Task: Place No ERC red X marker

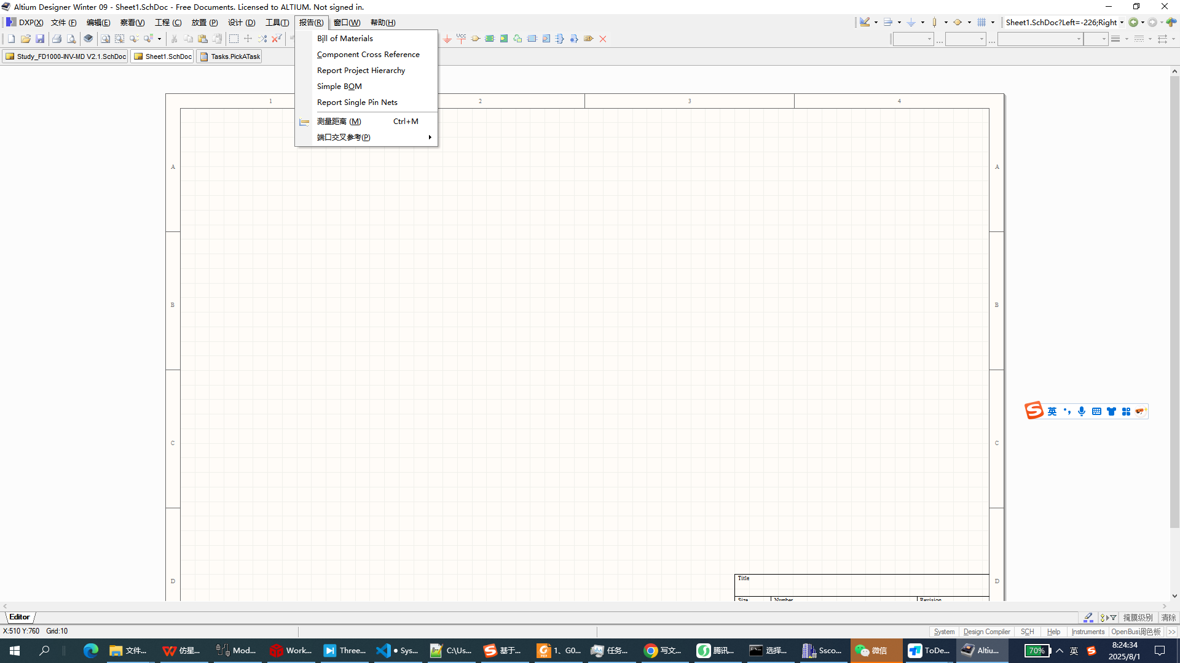Action: (x=603, y=39)
